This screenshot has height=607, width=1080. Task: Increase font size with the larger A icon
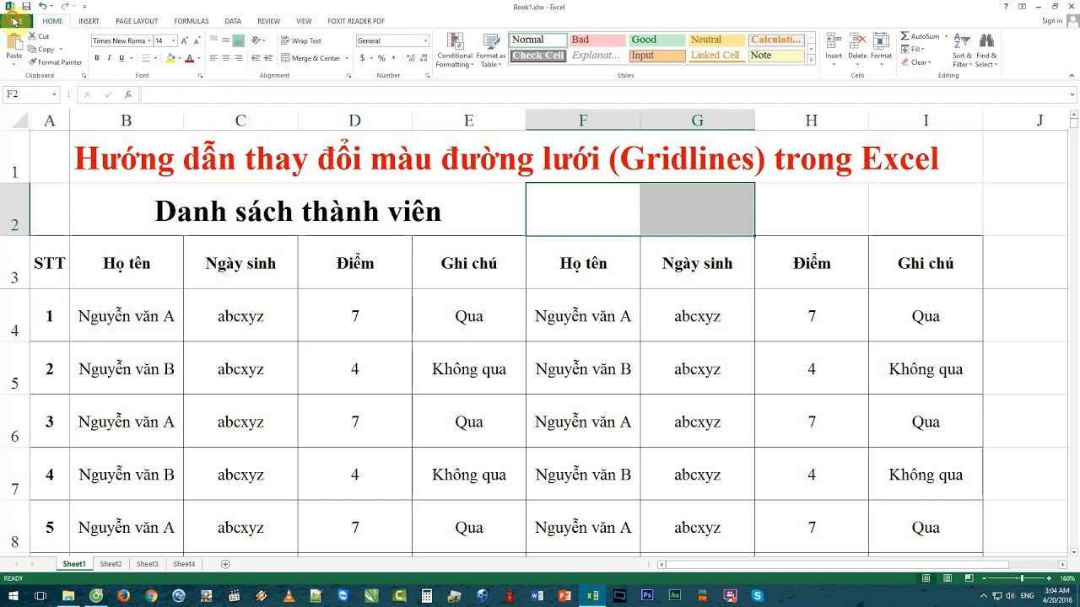(185, 40)
